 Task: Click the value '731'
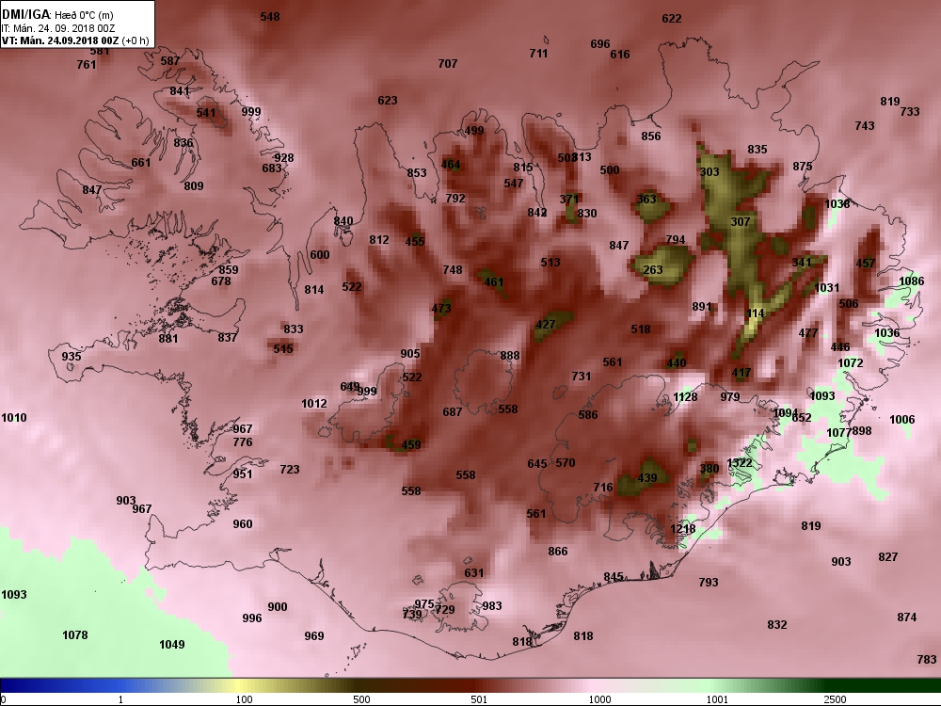(581, 377)
